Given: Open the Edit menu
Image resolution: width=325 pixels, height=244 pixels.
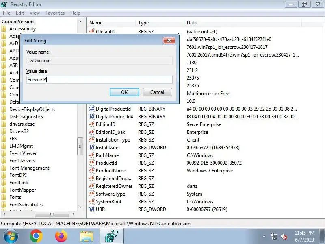Looking at the screenshot, I should click(x=20, y=13).
